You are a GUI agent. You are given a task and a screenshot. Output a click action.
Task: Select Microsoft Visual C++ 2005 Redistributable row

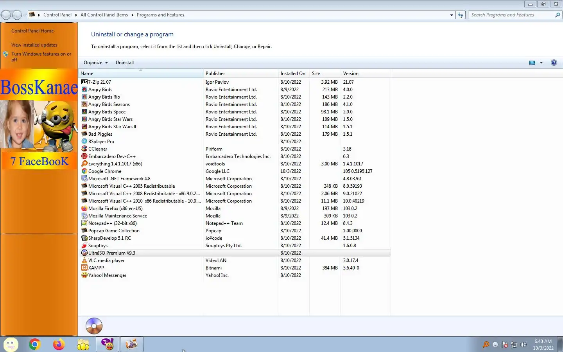pyautogui.click(x=235, y=186)
